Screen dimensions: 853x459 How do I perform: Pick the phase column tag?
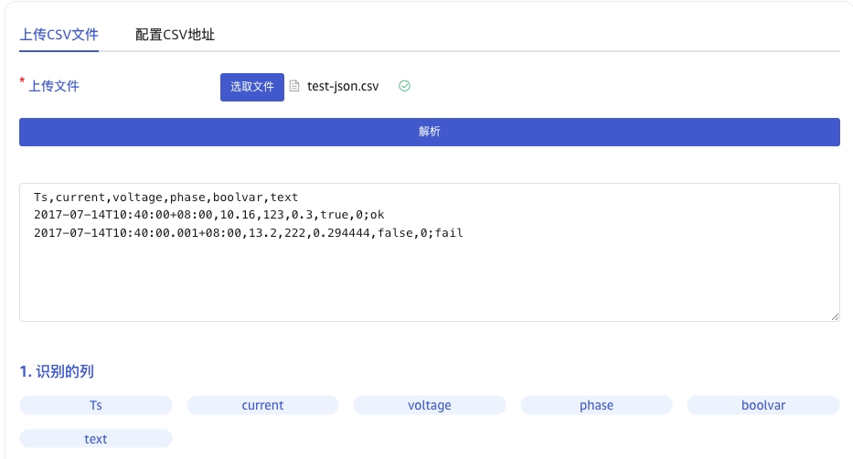pos(596,405)
